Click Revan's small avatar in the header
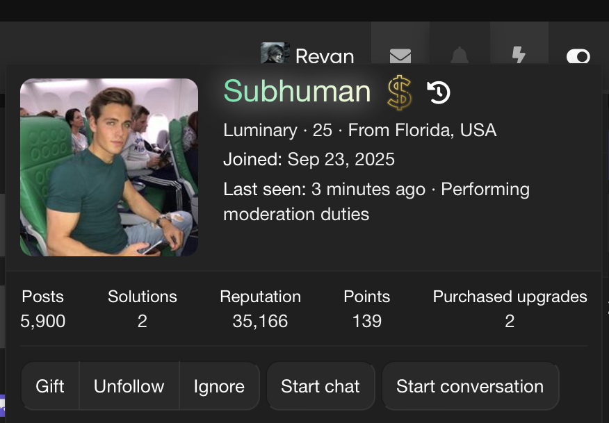 (275, 53)
